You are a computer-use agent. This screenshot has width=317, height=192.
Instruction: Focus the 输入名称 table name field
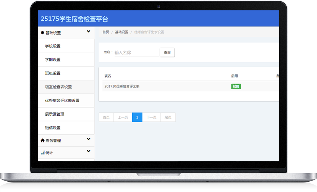click(136, 53)
